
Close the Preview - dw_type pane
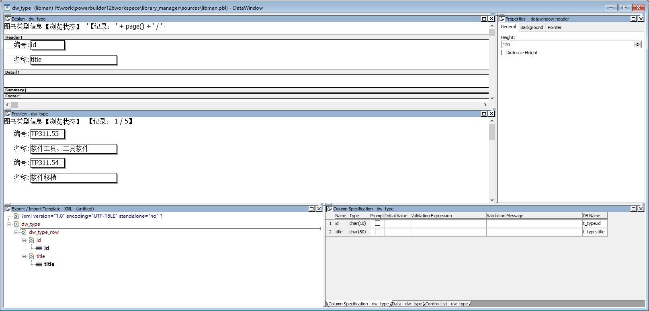coord(491,114)
